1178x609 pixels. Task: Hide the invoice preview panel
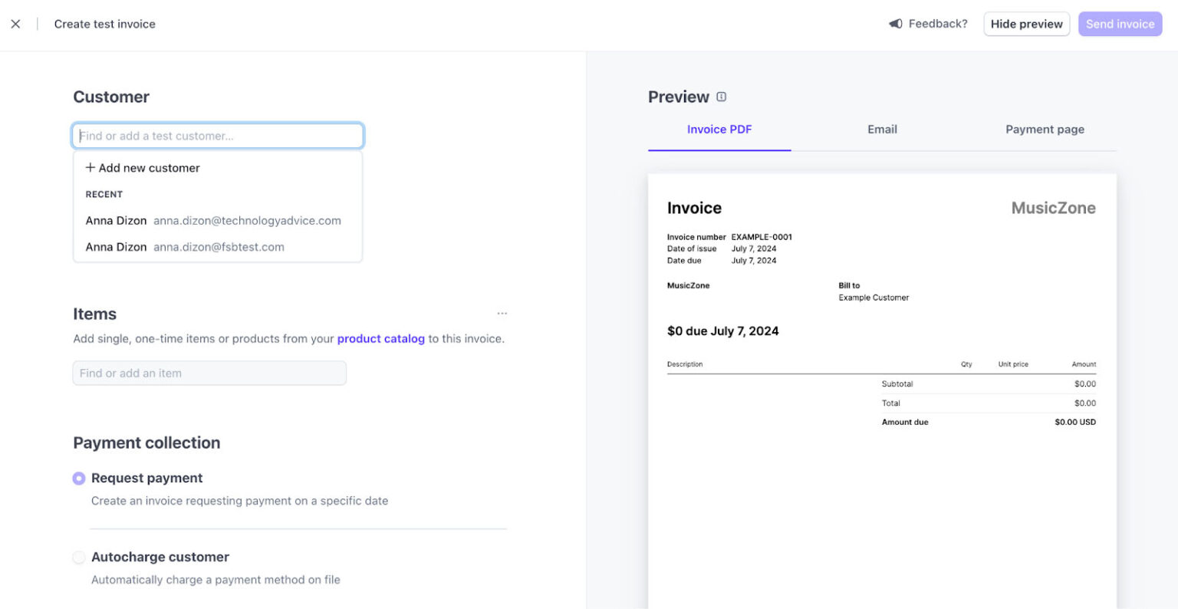click(1026, 24)
